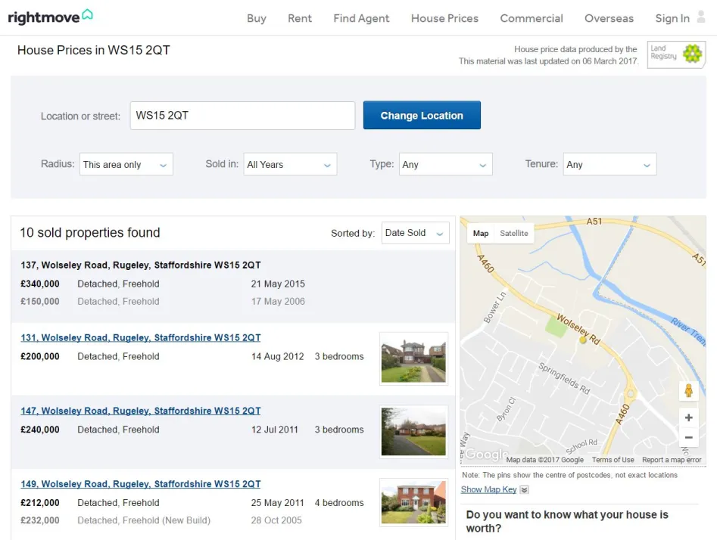Go to the Find Agent menu item
The height and width of the screenshot is (540, 717).
[x=361, y=18]
